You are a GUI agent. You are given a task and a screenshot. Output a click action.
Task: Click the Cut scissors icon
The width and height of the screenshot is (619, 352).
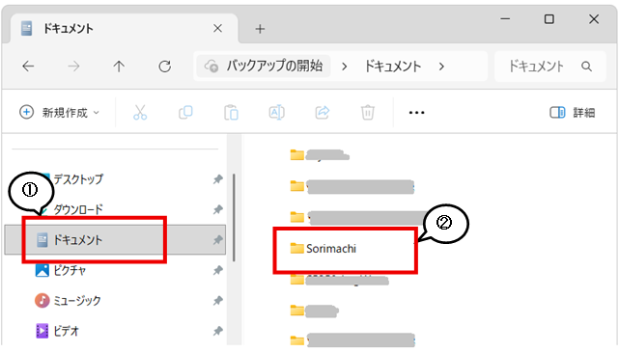pyautogui.click(x=140, y=112)
